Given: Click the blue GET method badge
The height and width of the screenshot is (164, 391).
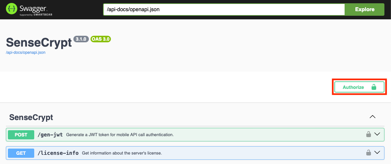Looking at the screenshot, I should click(x=21, y=153).
